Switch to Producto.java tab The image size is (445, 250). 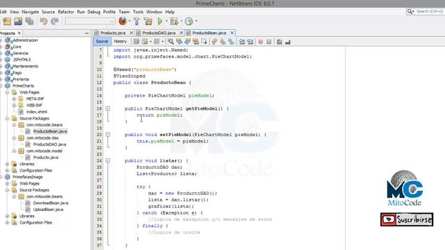point(113,33)
